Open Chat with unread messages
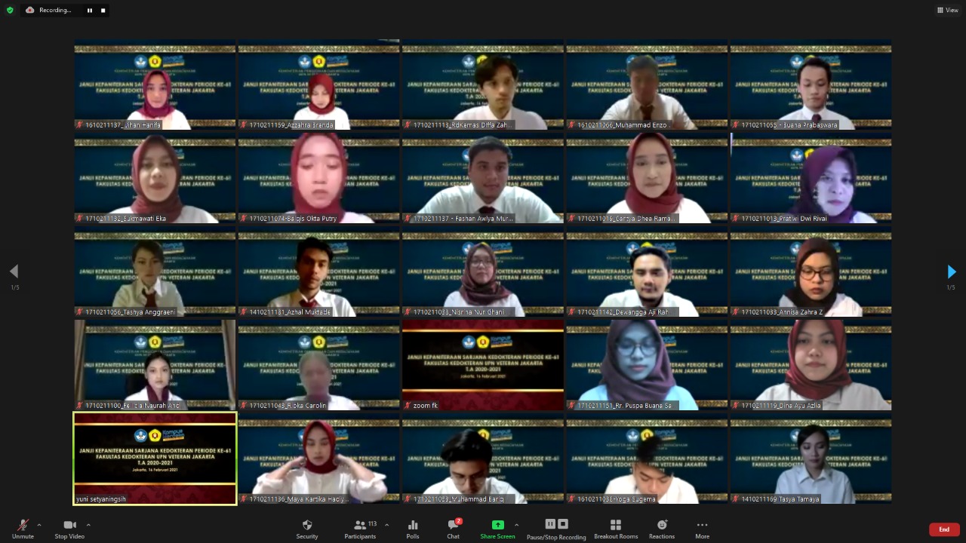 click(453, 528)
